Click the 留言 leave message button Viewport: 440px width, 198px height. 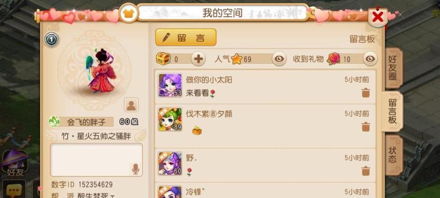[x=186, y=37]
